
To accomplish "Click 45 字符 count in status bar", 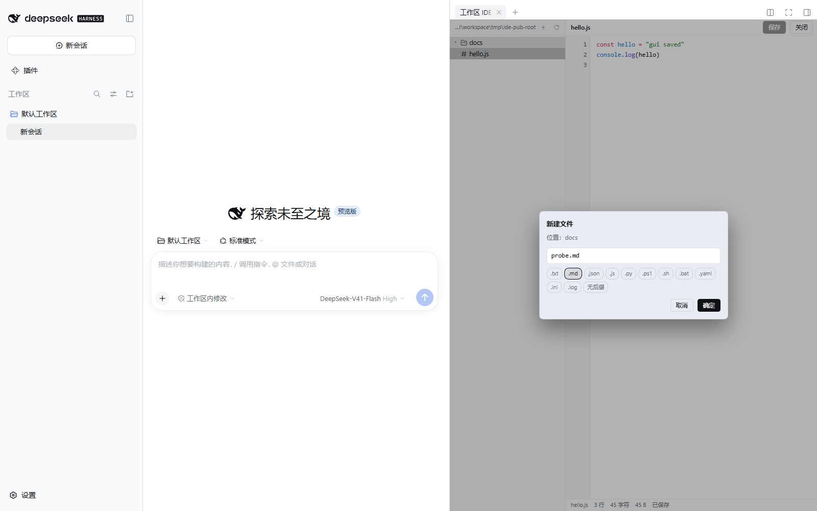I will point(619,505).
